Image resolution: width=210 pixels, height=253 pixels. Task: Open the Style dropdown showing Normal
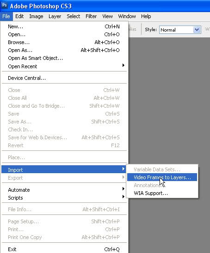[180, 30]
